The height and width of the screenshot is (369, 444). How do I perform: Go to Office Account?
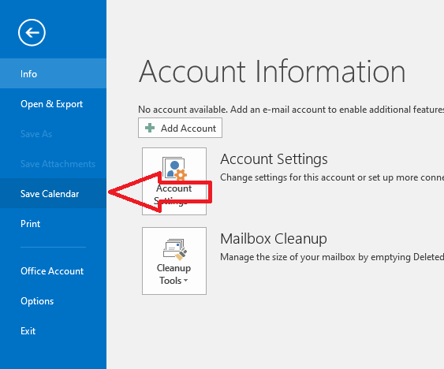pyautogui.click(x=53, y=270)
